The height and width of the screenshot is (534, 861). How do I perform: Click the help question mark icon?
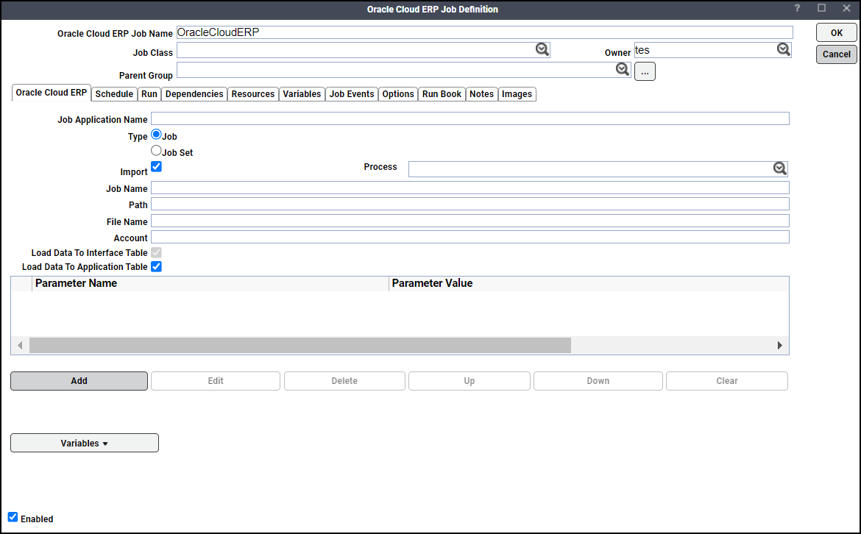point(797,8)
